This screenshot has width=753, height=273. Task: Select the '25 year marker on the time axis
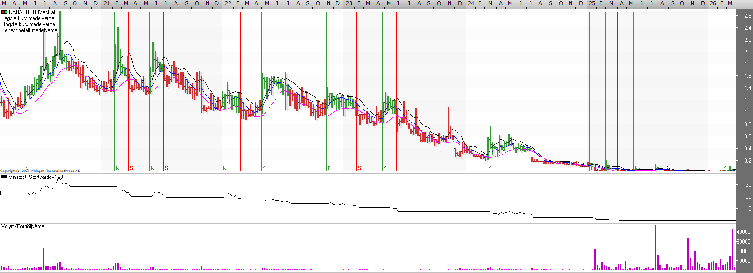[x=591, y=3]
